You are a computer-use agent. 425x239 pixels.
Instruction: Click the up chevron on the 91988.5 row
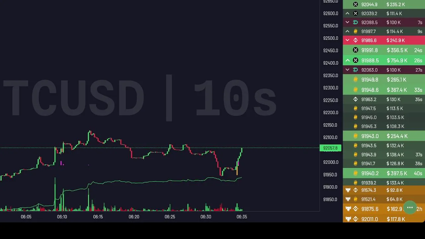(347, 60)
